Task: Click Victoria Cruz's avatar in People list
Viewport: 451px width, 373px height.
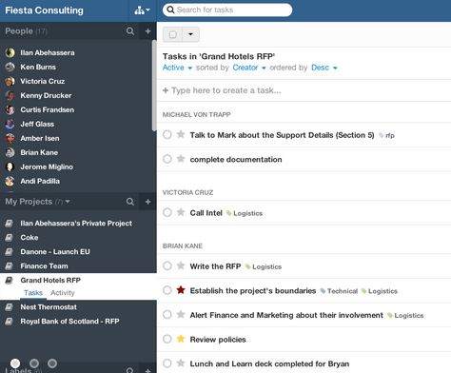Action: point(10,81)
